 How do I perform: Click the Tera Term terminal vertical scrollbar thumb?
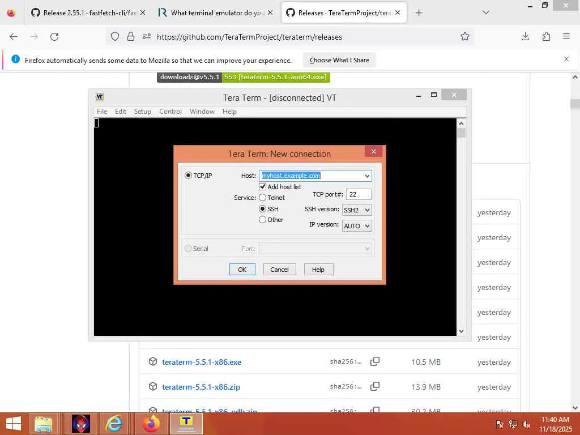[x=461, y=133]
